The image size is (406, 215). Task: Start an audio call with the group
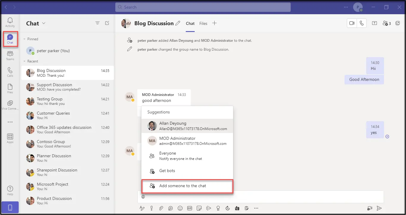361,23
